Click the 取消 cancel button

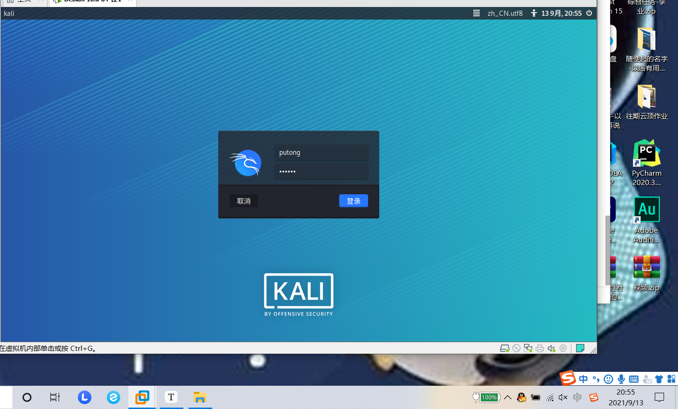click(244, 201)
